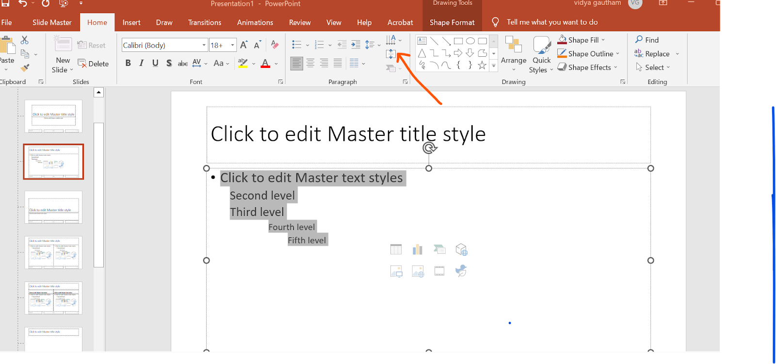Click the Text Box shape in gallery
This screenshot has height=364, width=776.
(422, 41)
